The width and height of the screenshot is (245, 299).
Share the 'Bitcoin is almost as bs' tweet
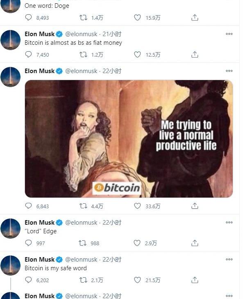point(195,55)
